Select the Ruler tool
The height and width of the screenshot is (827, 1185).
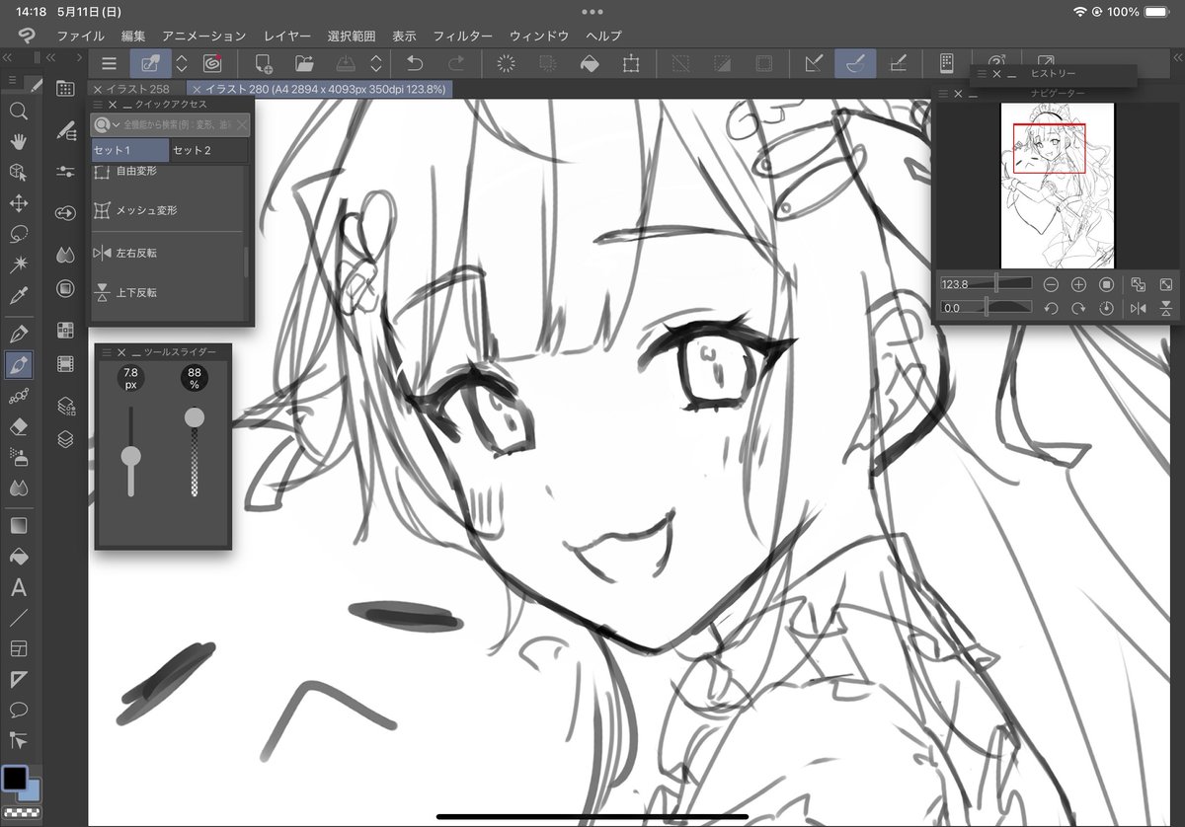point(18,679)
